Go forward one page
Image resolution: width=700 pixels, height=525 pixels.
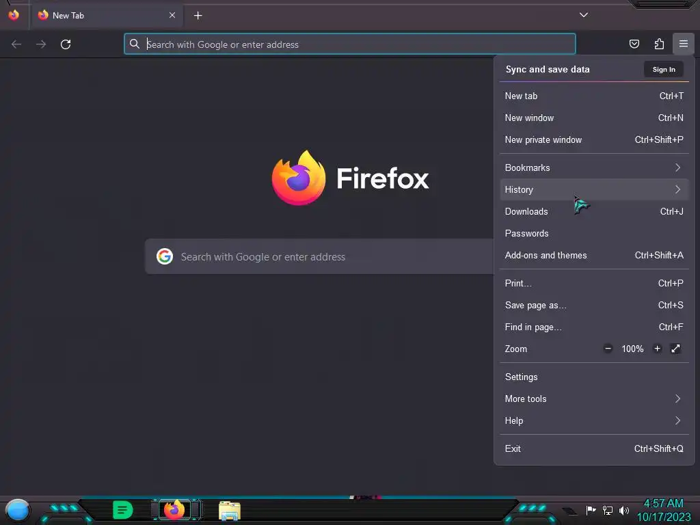41,44
